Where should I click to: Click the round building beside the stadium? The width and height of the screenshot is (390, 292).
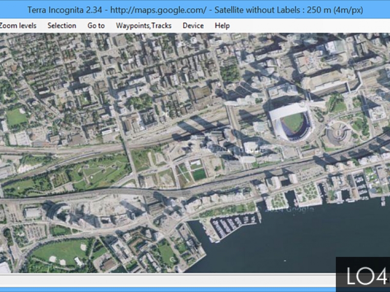(337, 135)
